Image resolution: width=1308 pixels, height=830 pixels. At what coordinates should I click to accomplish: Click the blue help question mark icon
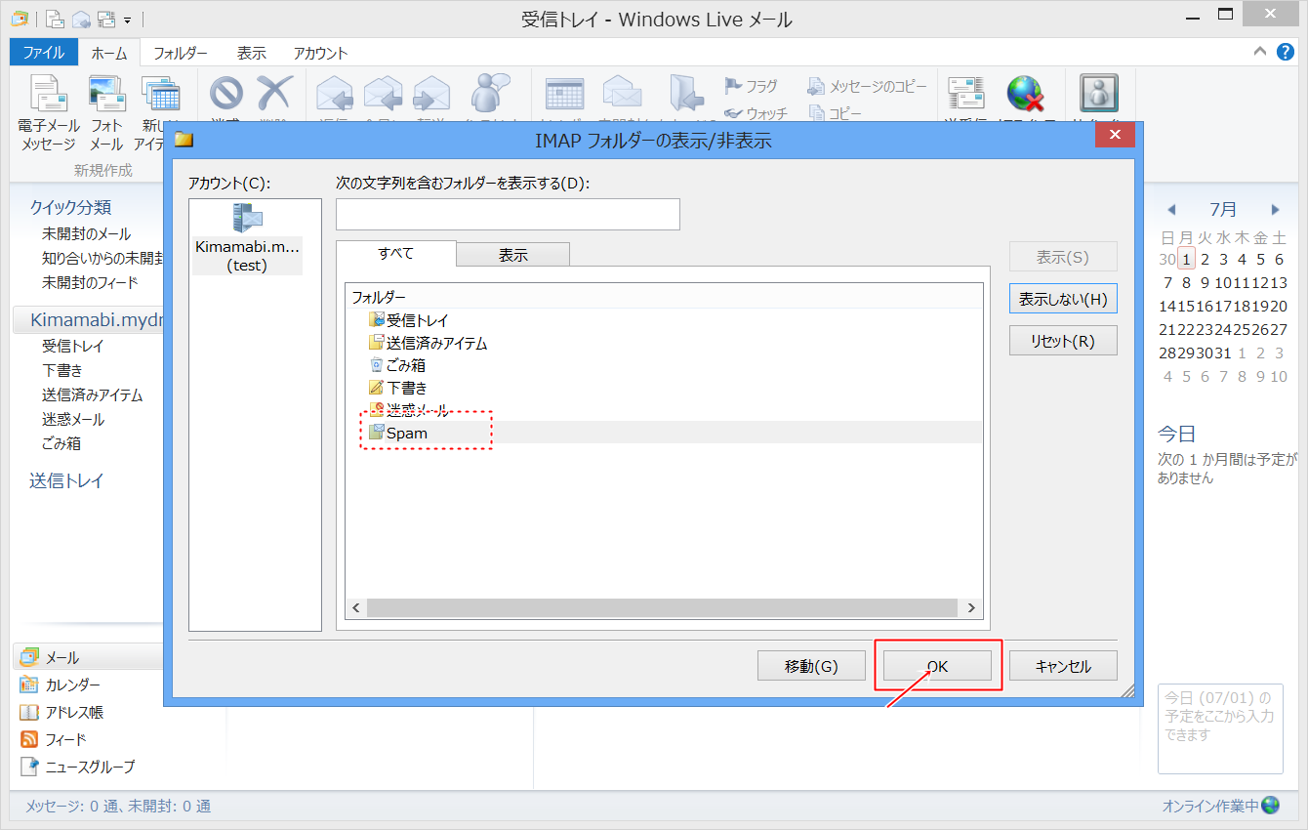[1287, 52]
